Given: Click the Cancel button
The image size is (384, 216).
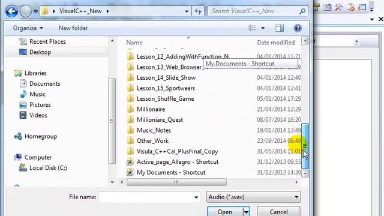Looking at the screenshot, I should (278, 212).
